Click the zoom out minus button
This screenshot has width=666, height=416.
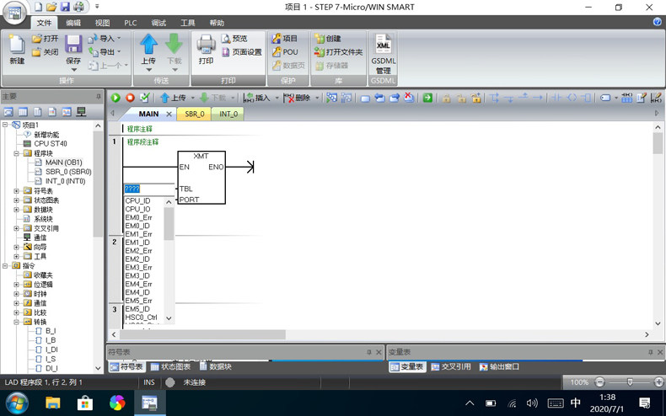pos(599,382)
